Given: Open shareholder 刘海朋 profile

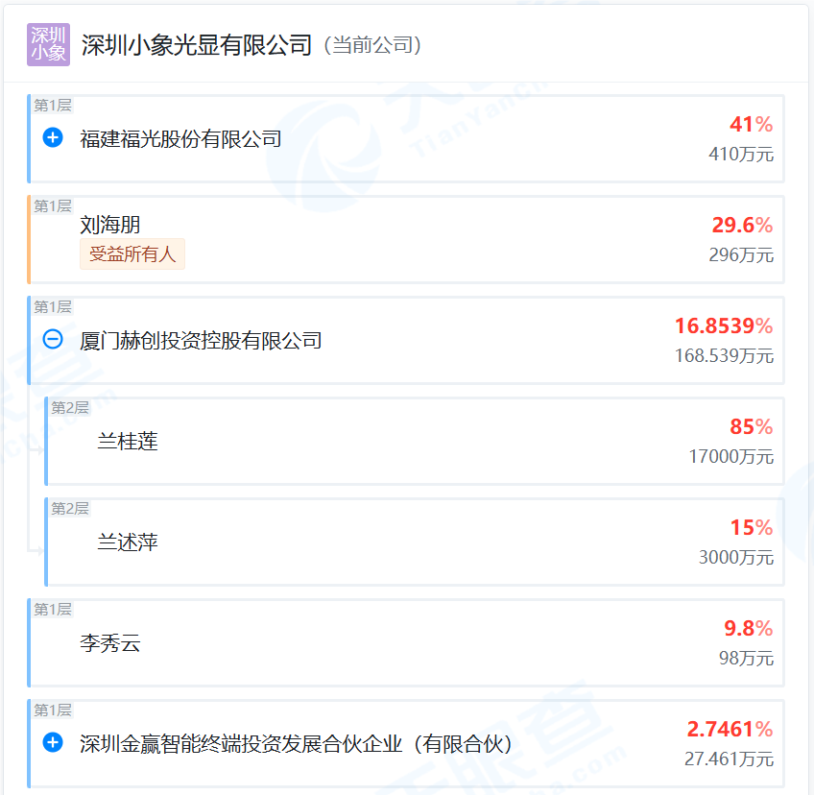Looking at the screenshot, I should pyautogui.click(x=110, y=226).
